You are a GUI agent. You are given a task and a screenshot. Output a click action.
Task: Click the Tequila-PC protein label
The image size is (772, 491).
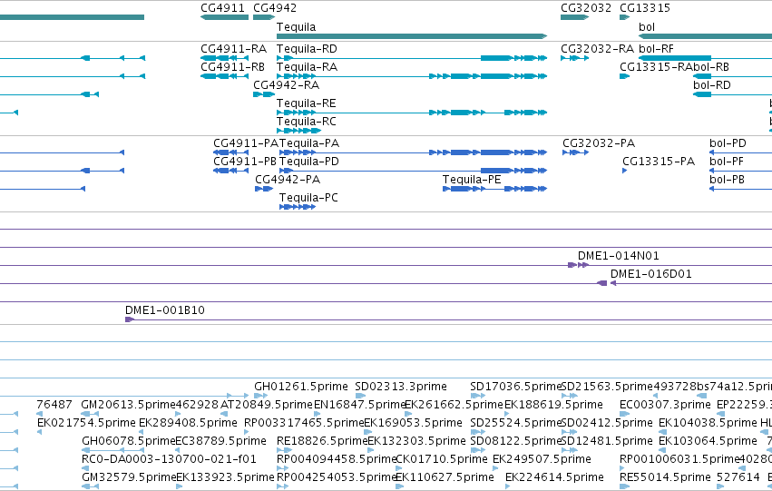coord(308,198)
